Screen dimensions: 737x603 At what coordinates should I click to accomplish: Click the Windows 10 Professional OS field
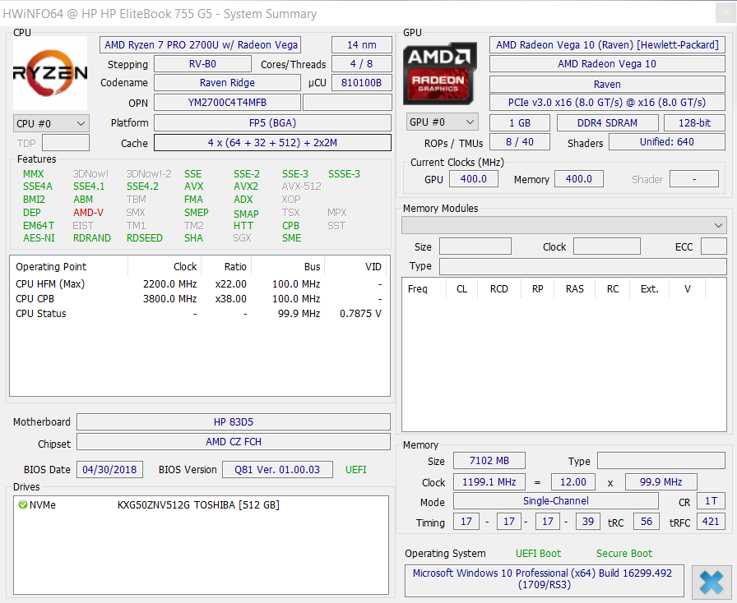click(x=545, y=581)
